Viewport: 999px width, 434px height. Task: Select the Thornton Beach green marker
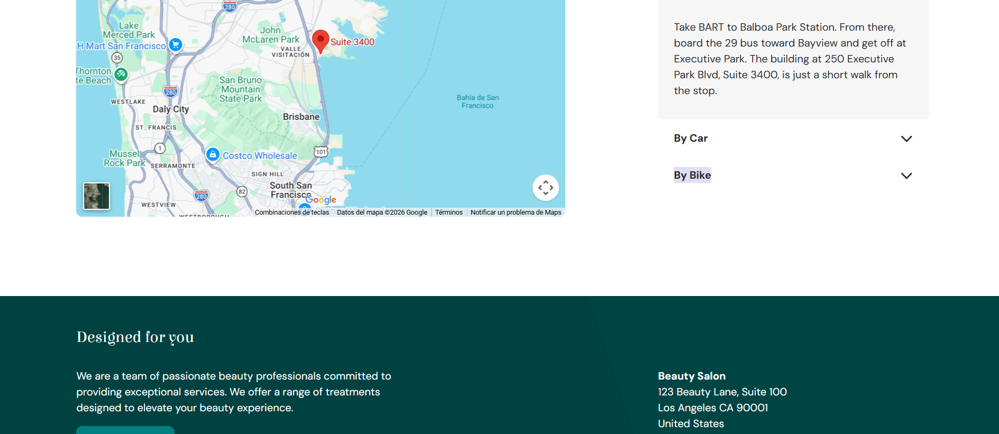click(121, 74)
